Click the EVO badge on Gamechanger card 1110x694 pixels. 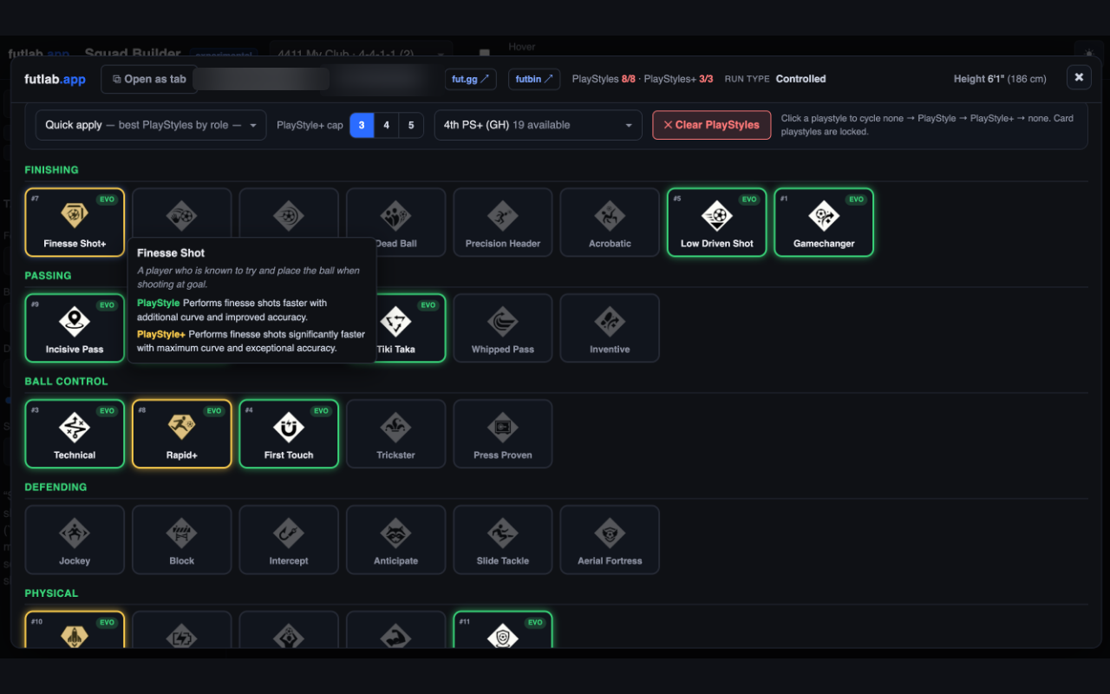click(856, 200)
